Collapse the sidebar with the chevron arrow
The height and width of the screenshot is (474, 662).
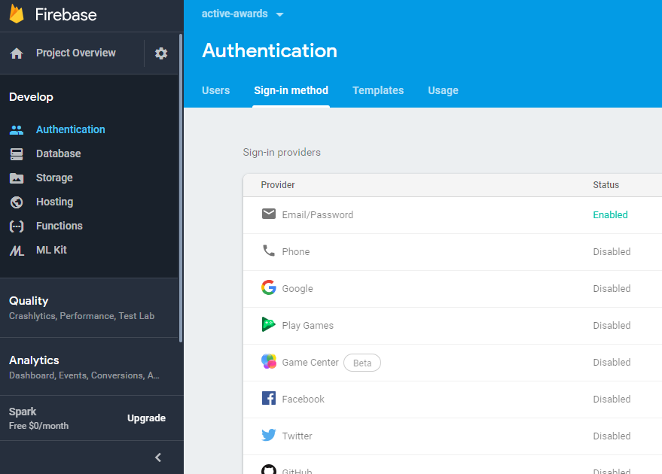tap(158, 457)
